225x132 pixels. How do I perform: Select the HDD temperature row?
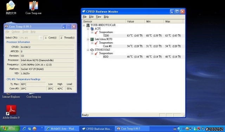[x=144, y=57]
